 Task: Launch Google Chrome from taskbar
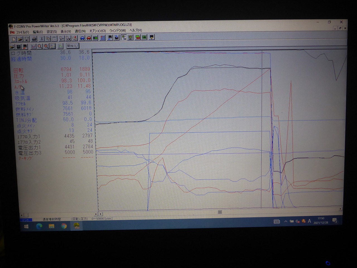(x=64, y=226)
